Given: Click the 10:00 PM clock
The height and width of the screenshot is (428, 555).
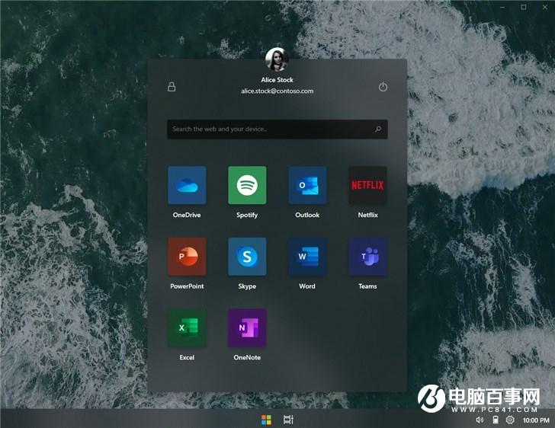Looking at the screenshot, I should 536,420.
